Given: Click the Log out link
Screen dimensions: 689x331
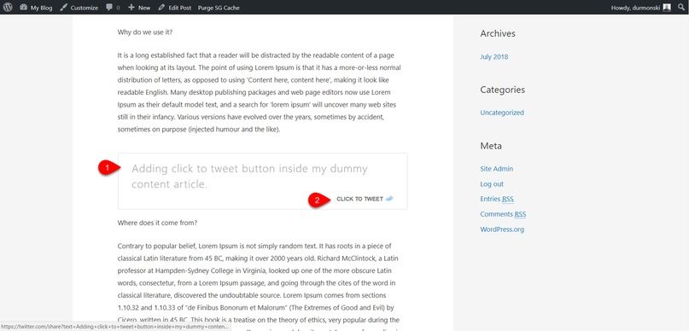Looking at the screenshot, I should point(492,184).
